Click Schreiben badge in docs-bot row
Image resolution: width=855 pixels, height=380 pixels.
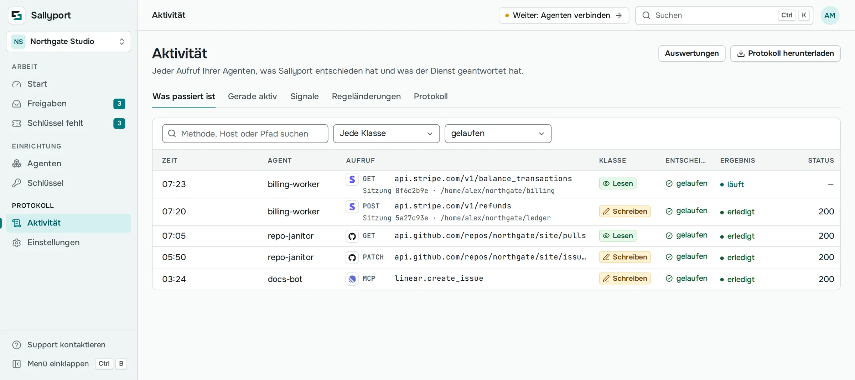625,279
